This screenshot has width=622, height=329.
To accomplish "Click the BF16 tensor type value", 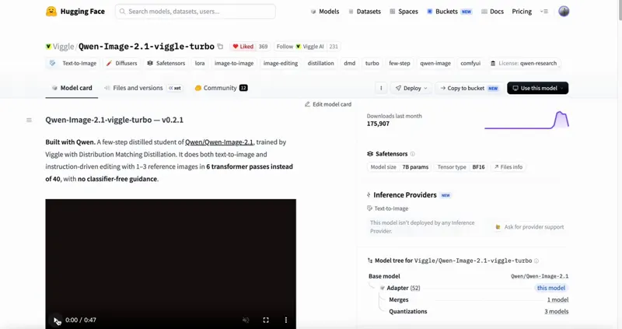I will 478,167.
